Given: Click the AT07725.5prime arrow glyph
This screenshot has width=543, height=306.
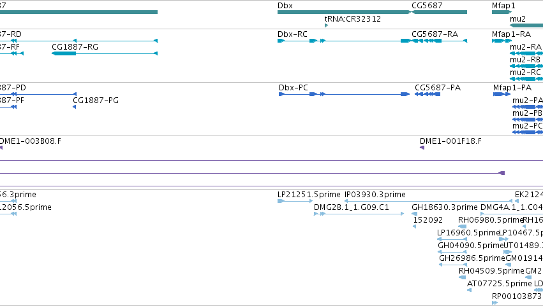Looking at the screenshot, I should coord(469,290).
